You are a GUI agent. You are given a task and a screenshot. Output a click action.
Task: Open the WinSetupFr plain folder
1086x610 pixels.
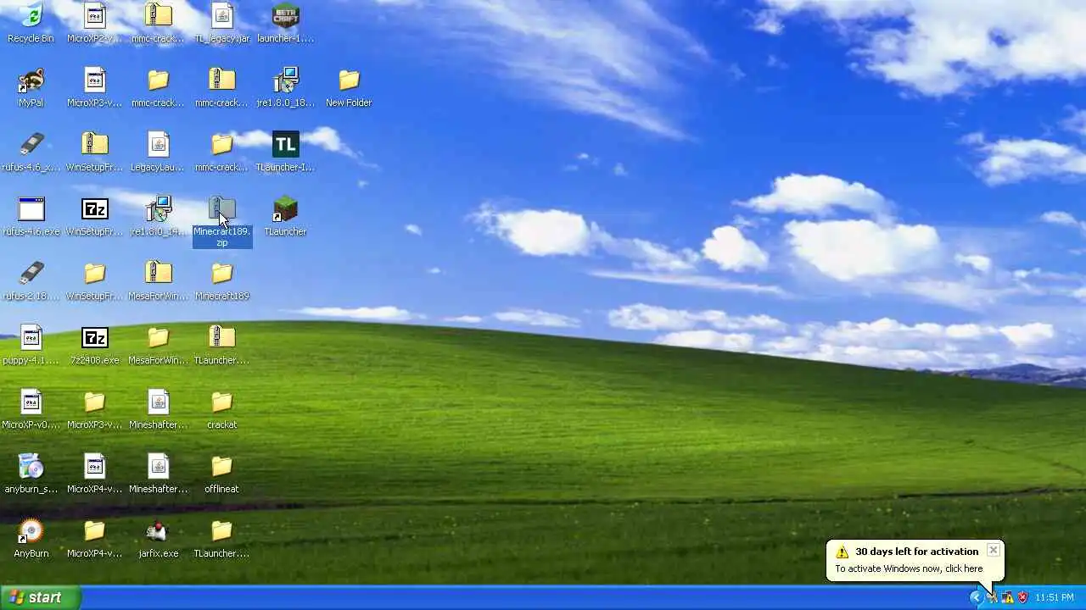94,274
